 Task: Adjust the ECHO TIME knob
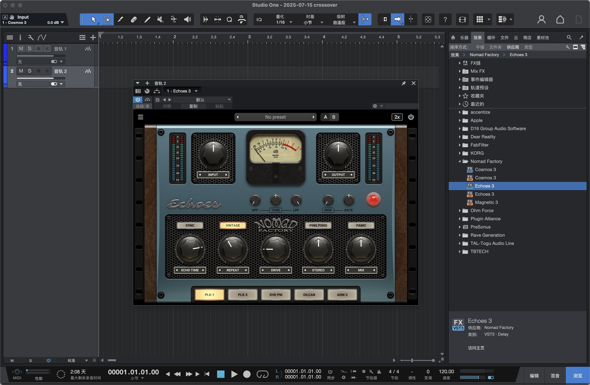(x=190, y=249)
